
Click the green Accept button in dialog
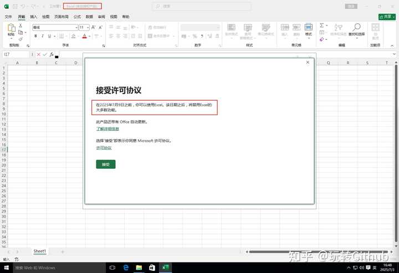(x=106, y=164)
